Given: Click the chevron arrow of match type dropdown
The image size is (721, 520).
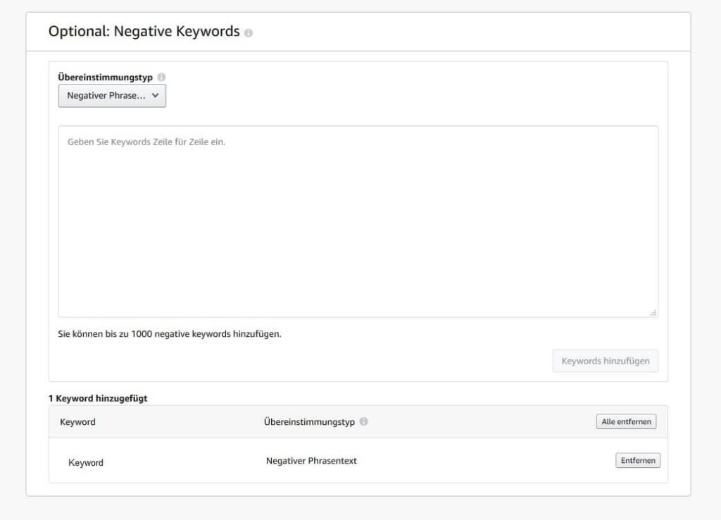Looking at the screenshot, I should [x=155, y=96].
